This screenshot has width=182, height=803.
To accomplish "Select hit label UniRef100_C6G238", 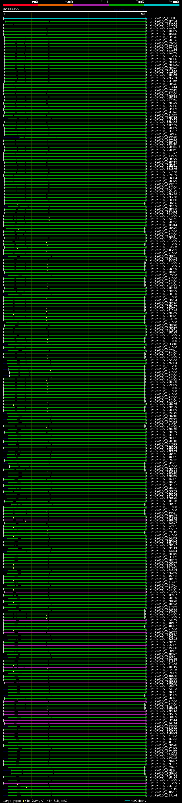I will [x=163, y=610].
